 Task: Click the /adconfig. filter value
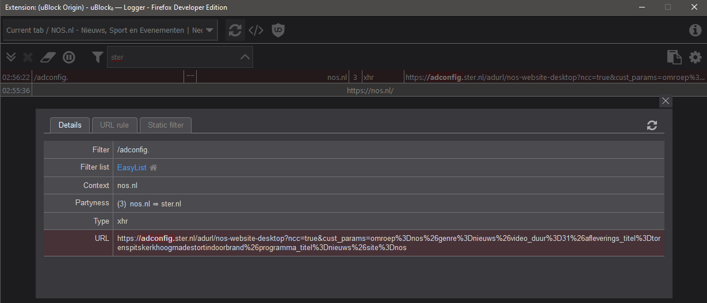point(134,149)
